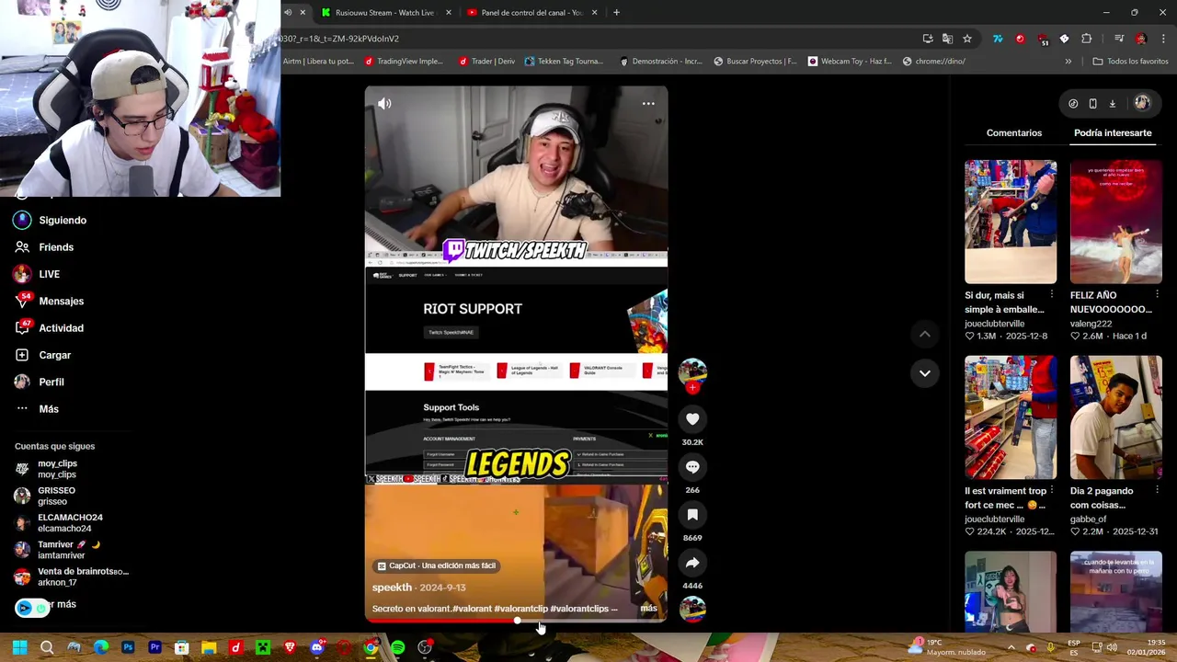The width and height of the screenshot is (1177, 662).
Task: Open the chrome://dino/ bookmark
Action: pos(933,62)
